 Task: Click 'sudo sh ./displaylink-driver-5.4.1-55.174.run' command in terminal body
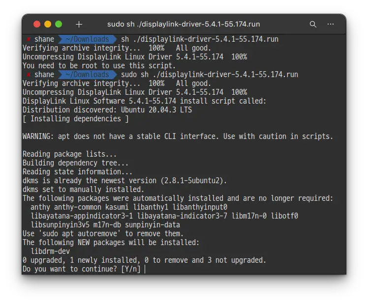click(210, 75)
